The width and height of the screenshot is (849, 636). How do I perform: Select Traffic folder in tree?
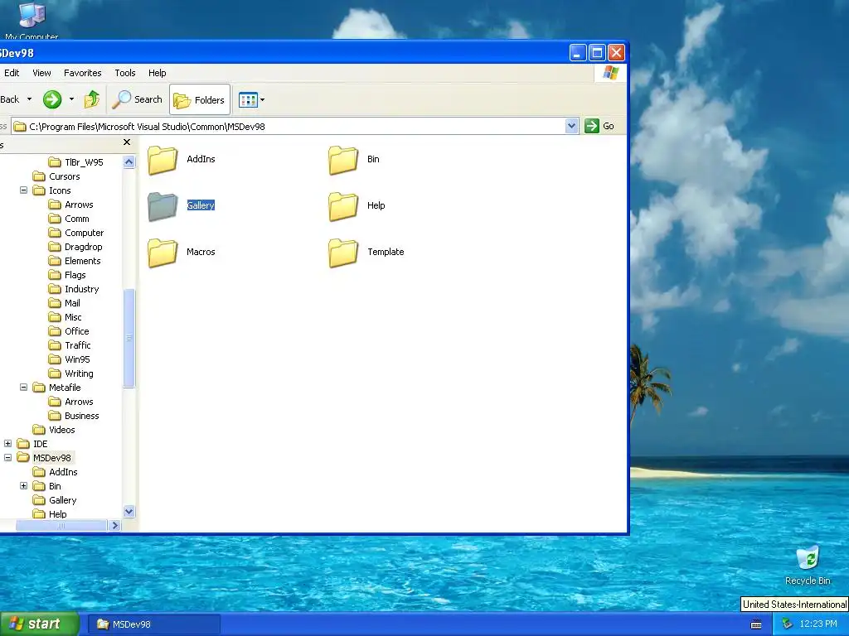click(x=70, y=345)
